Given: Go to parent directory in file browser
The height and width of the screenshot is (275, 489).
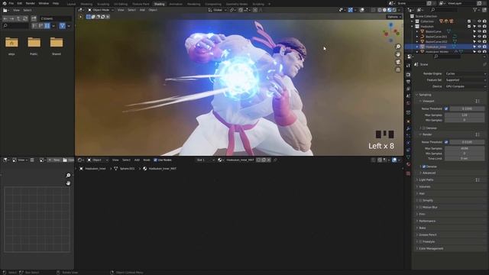Looking at the screenshot, I should point(18,18).
